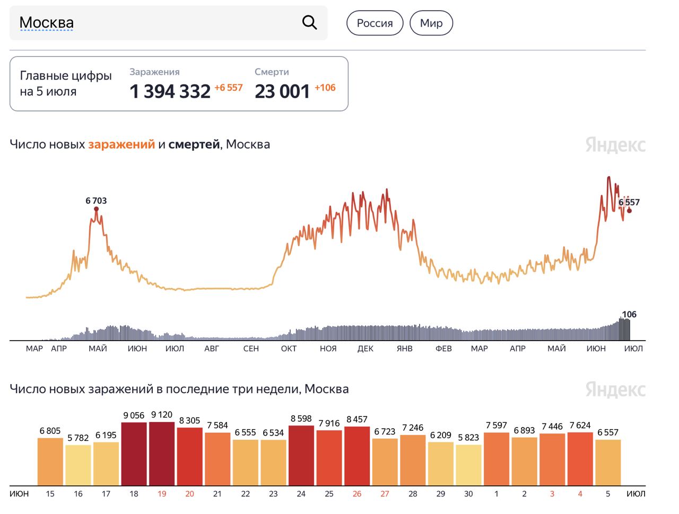The width and height of the screenshot is (679, 514).
Task: Select the June 26 bar with 8 457
Action: [357, 456]
